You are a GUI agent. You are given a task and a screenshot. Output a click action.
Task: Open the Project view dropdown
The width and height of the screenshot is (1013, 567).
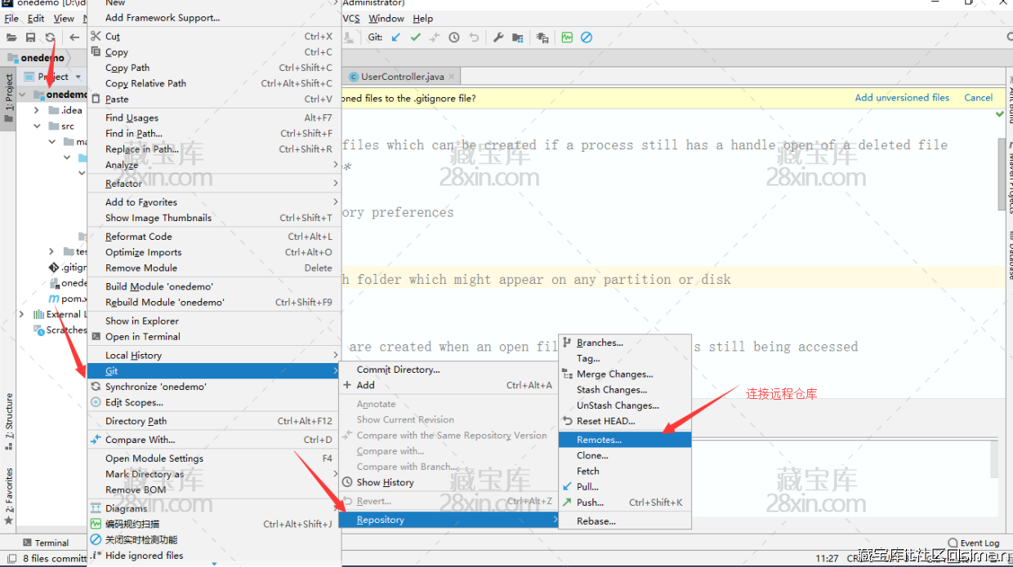click(x=78, y=77)
